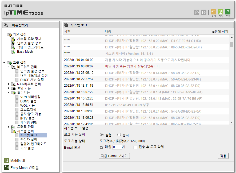Select the 실행 radio button
This screenshot has width=236, height=173.
tap(102, 134)
